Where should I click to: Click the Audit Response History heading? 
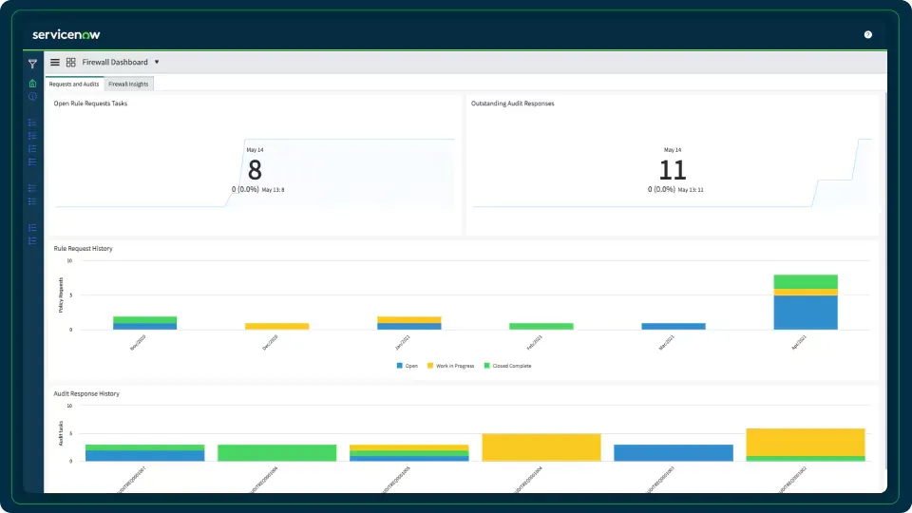[86, 393]
